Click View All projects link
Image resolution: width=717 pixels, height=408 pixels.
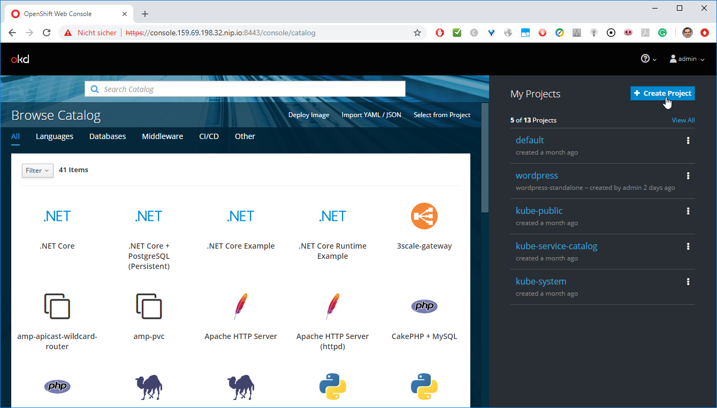click(683, 120)
